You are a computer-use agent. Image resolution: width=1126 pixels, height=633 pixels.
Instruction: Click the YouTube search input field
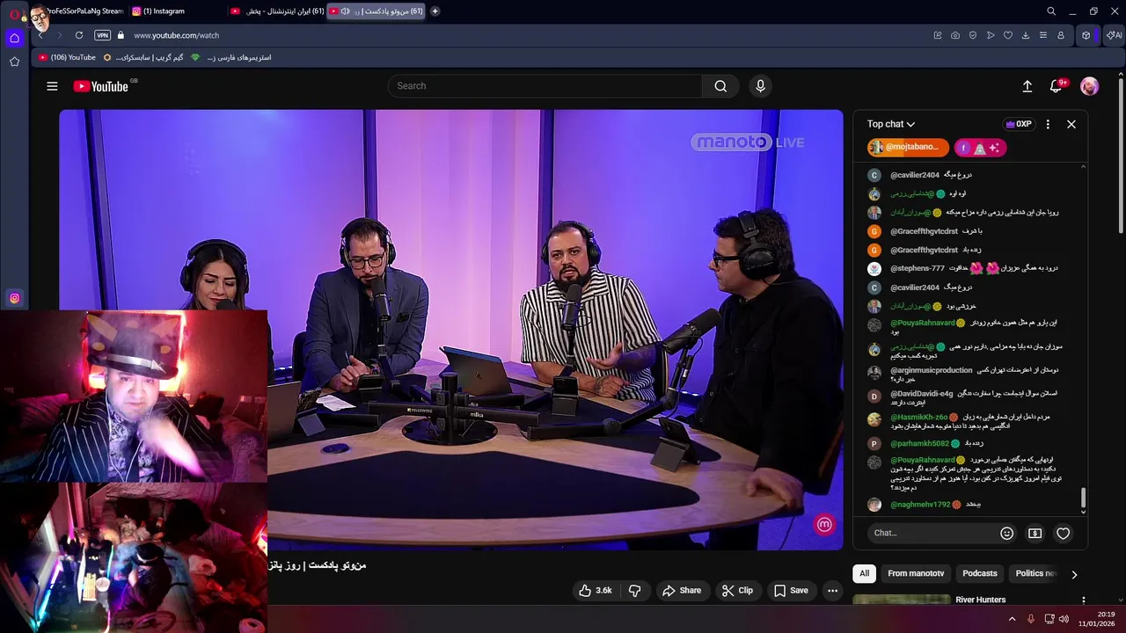(545, 86)
